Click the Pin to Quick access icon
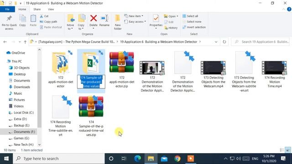292x164 pixels. pyautogui.click(x=9, y=18)
